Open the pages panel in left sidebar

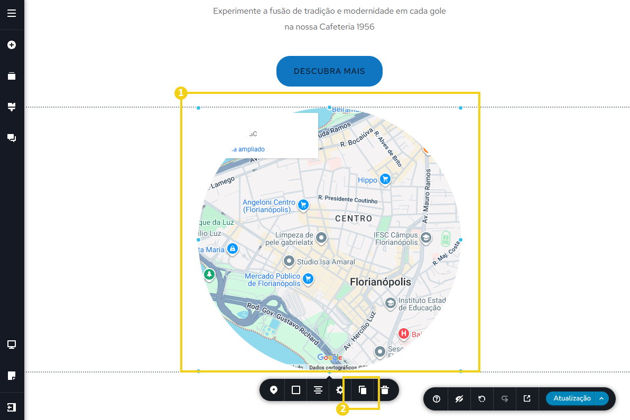point(12,76)
